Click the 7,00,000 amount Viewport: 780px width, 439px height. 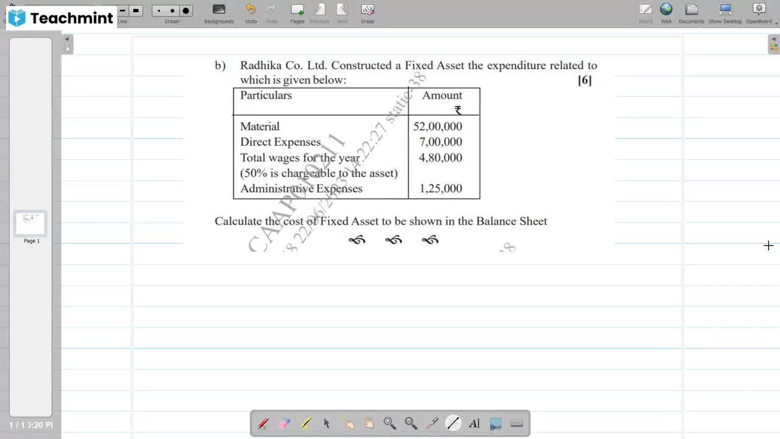point(441,141)
